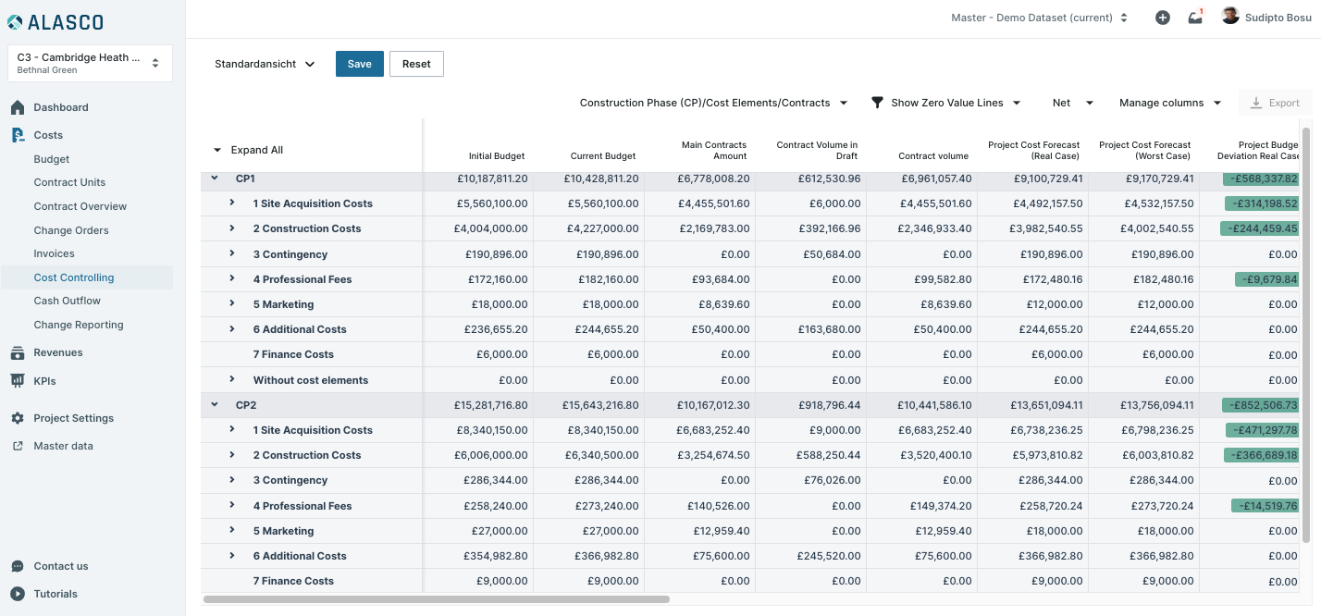The image size is (1321, 616).
Task: Open Dashboard from the sidebar
Action: 61,107
